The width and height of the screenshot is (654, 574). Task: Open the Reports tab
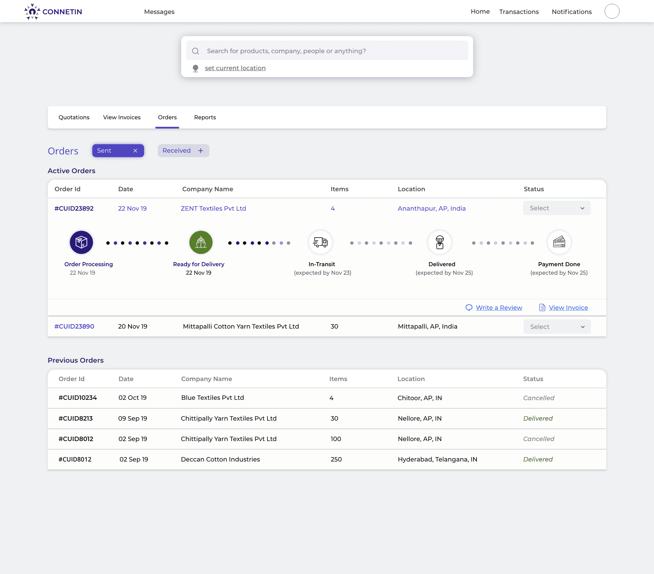(x=205, y=117)
